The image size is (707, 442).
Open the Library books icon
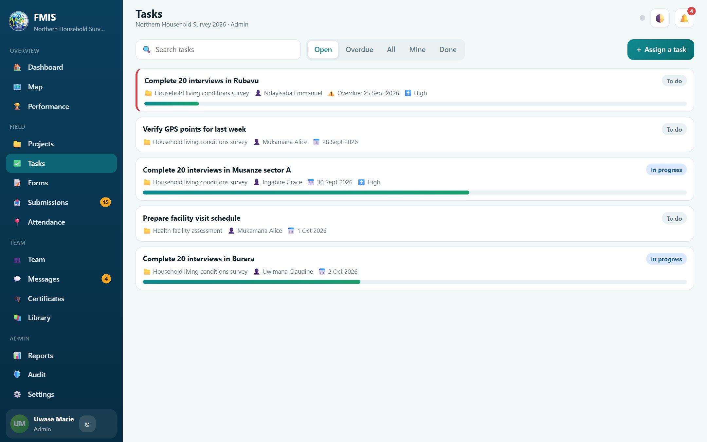pos(17,318)
